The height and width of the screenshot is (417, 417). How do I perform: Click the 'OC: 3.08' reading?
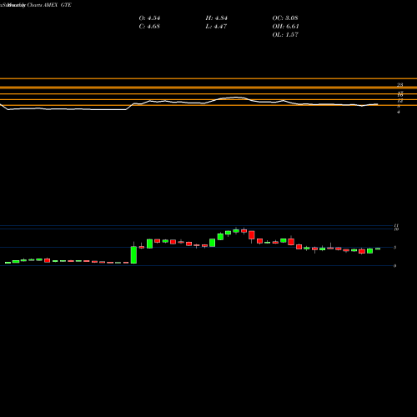[285, 18]
